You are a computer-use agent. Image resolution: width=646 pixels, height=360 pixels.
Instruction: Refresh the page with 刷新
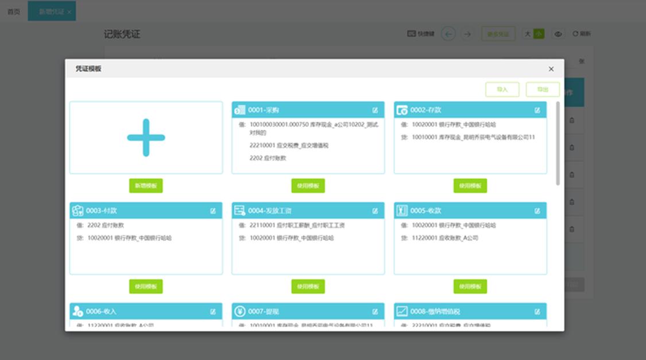tap(580, 34)
